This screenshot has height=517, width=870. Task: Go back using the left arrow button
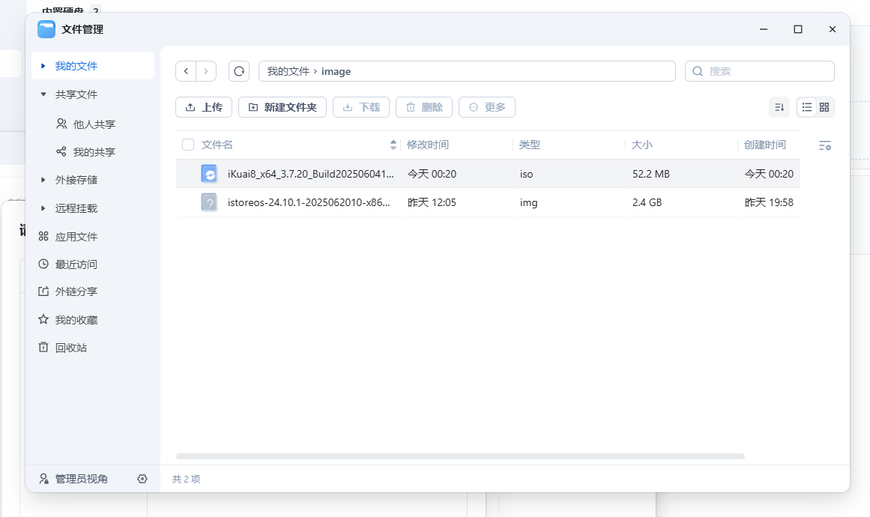[186, 71]
